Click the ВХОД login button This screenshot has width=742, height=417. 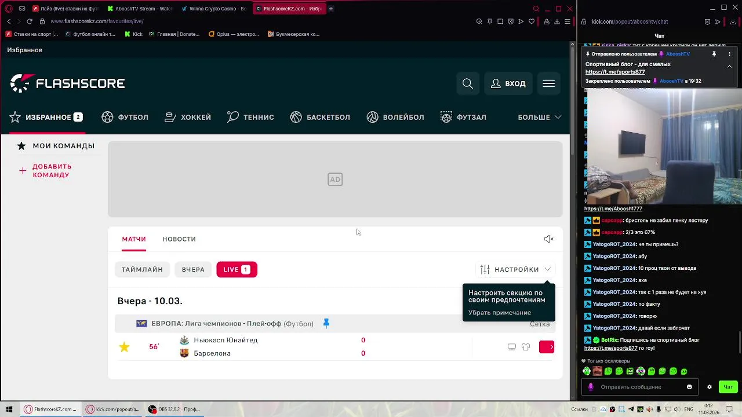[508, 83]
